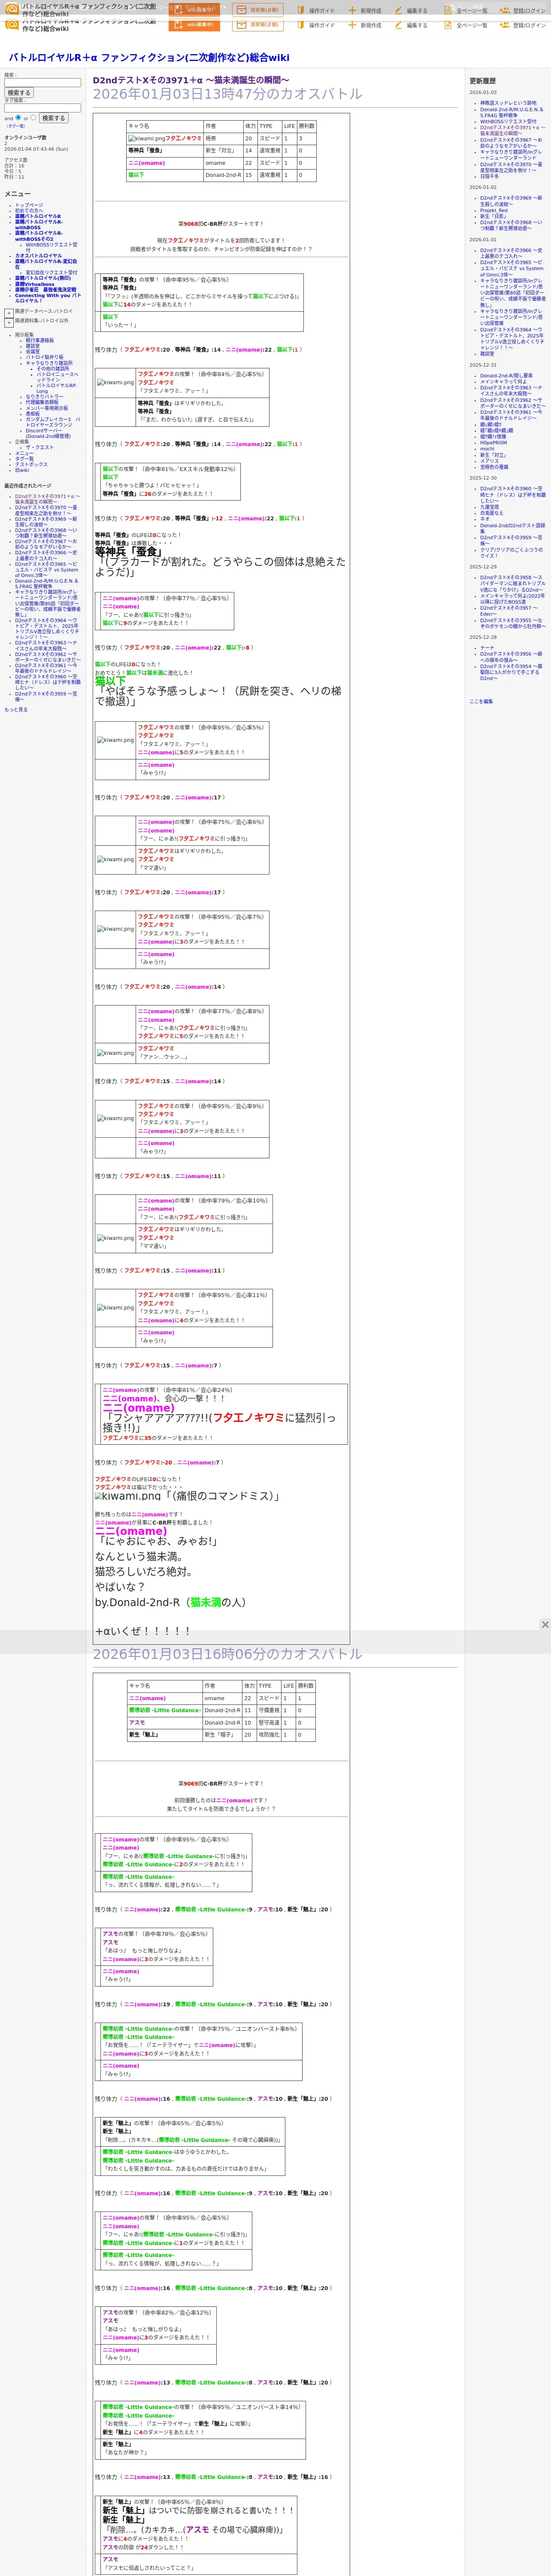This screenshot has height=2576, width=551.
Task: Open 白兎屋なえ in update history
Action: (492, 513)
